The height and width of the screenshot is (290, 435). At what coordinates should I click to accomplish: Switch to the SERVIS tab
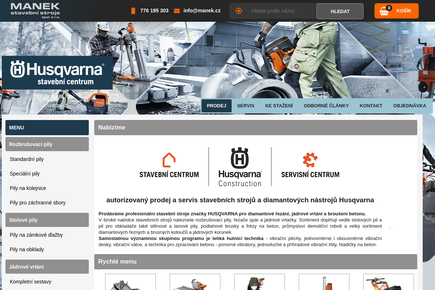[x=245, y=106]
